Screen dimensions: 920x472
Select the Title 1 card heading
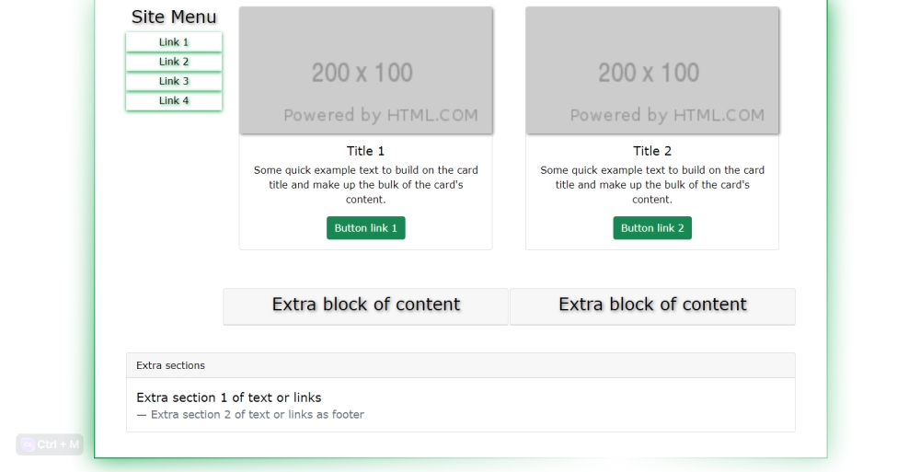pos(365,151)
